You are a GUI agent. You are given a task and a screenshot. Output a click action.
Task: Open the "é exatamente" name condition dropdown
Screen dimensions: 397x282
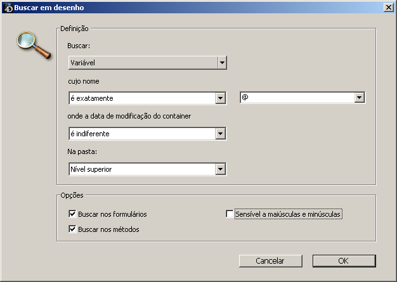[142, 98]
